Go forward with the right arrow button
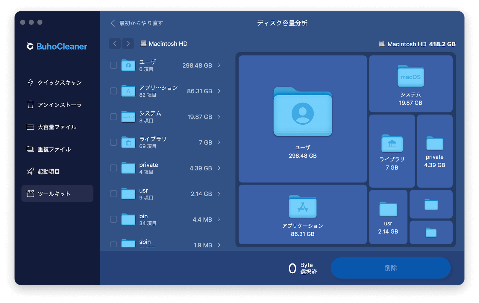Image resolution: width=479 pixels, height=303 pixels. [x=128, y=44]
